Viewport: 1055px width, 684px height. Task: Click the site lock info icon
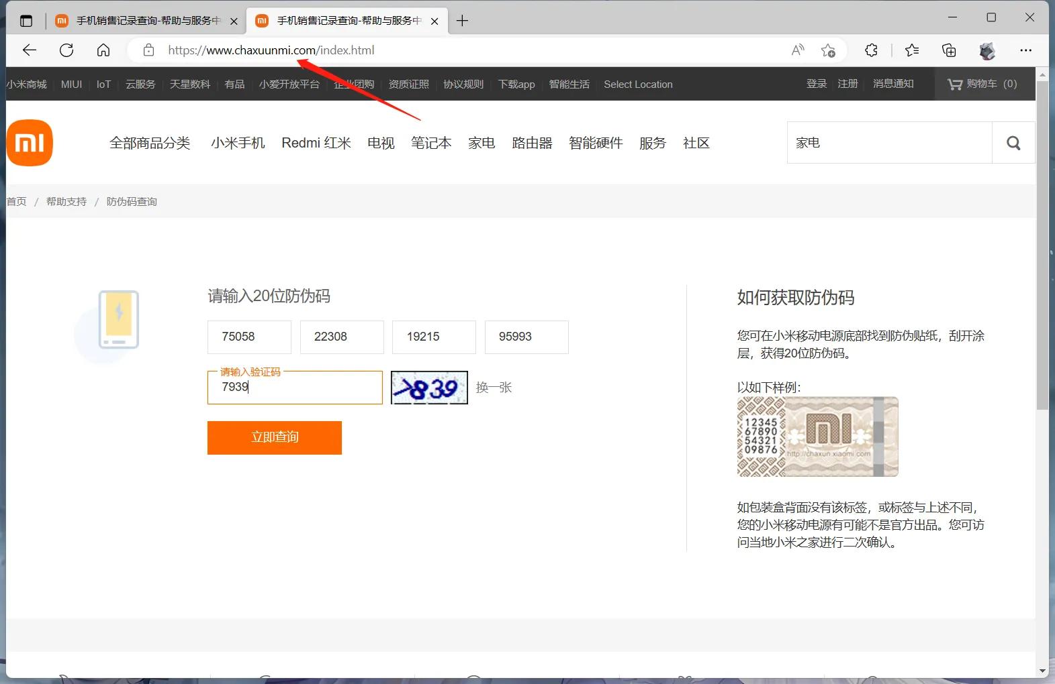pyautogui.click(x=149, y=50)
